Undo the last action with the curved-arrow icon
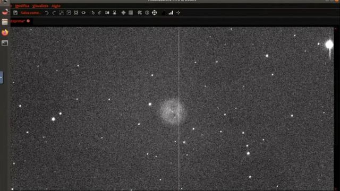This screenshot has width=340, height=191. [x=47, y=13]
